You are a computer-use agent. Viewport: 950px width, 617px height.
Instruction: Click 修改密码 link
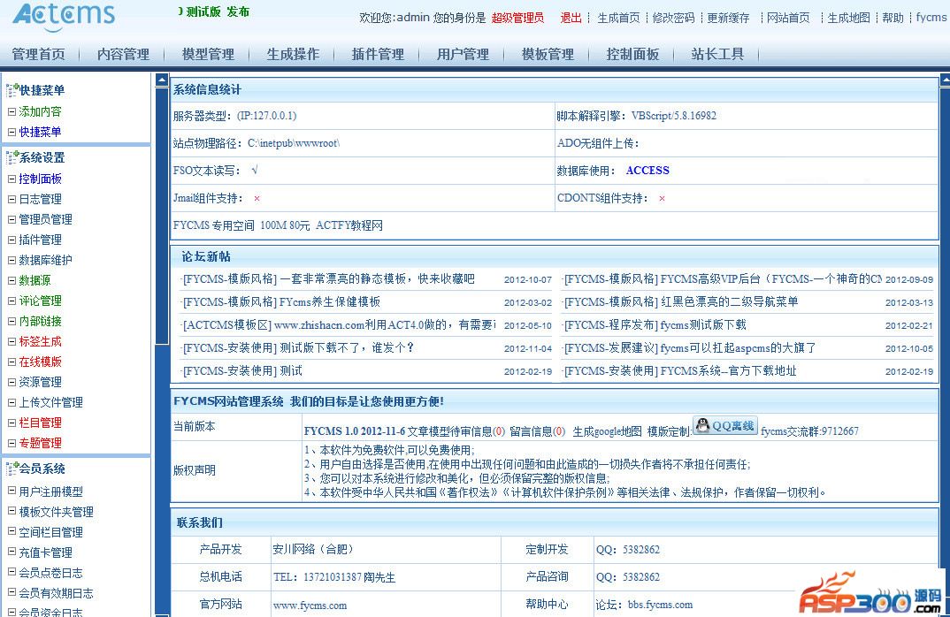673,19
